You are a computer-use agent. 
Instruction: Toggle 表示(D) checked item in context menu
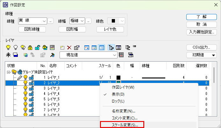pyautogui.click(x=118, y=94)
